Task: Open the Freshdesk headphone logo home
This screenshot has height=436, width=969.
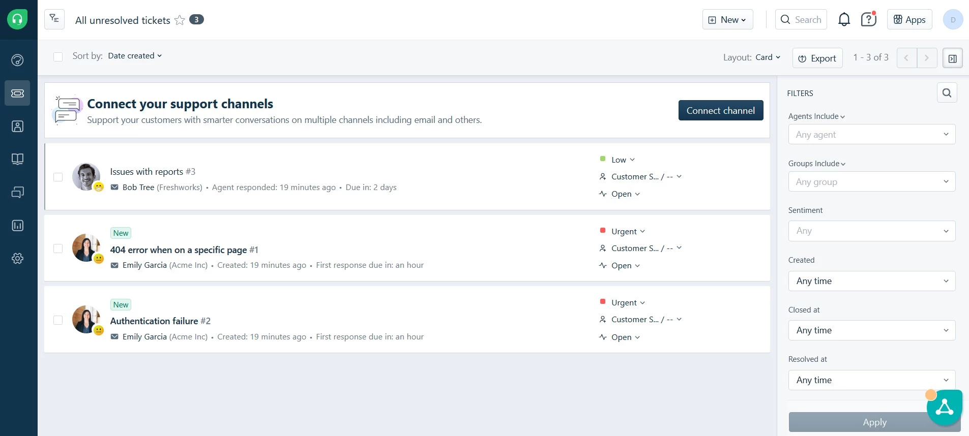Action: (17, 19)
